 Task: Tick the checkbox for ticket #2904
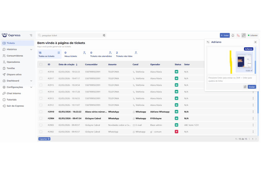41,119
